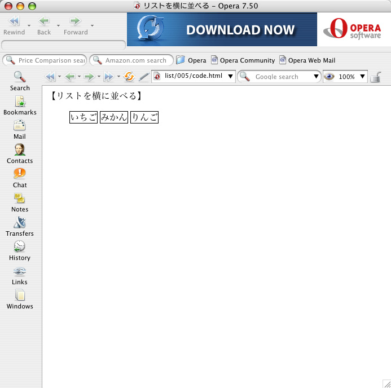Open dropdown next to address toolbar rewind arrow
391x388 pixels.
[59, 77]
